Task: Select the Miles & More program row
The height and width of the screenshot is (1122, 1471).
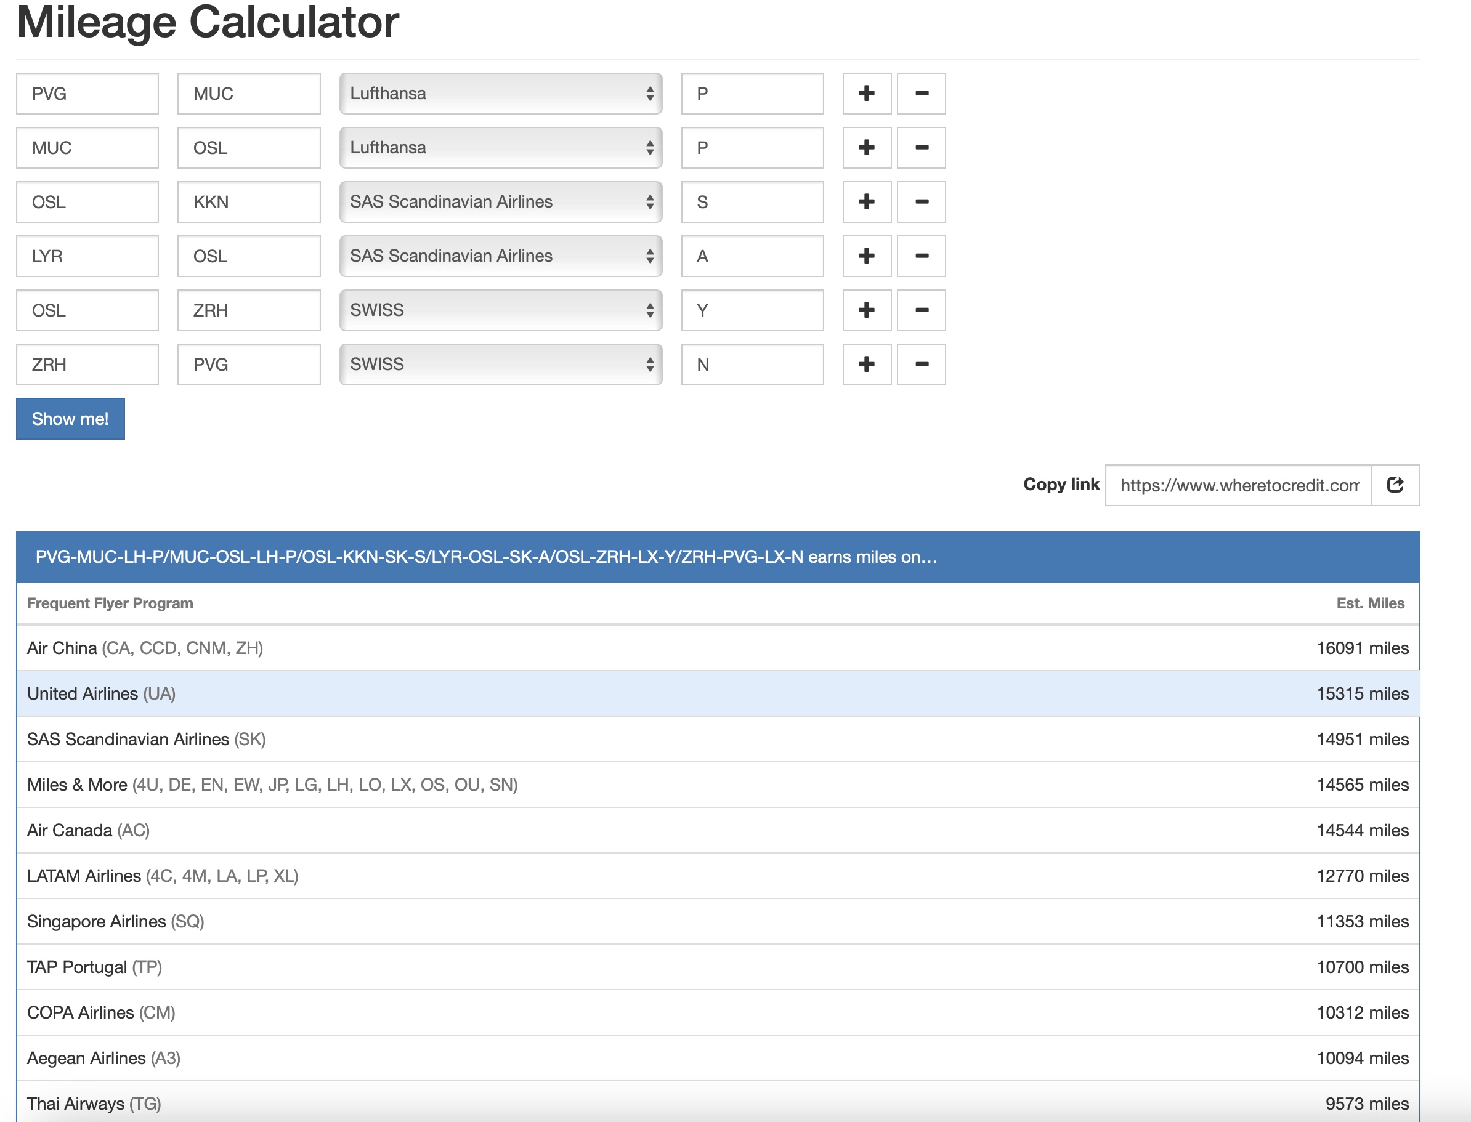Action: (718, 785)
